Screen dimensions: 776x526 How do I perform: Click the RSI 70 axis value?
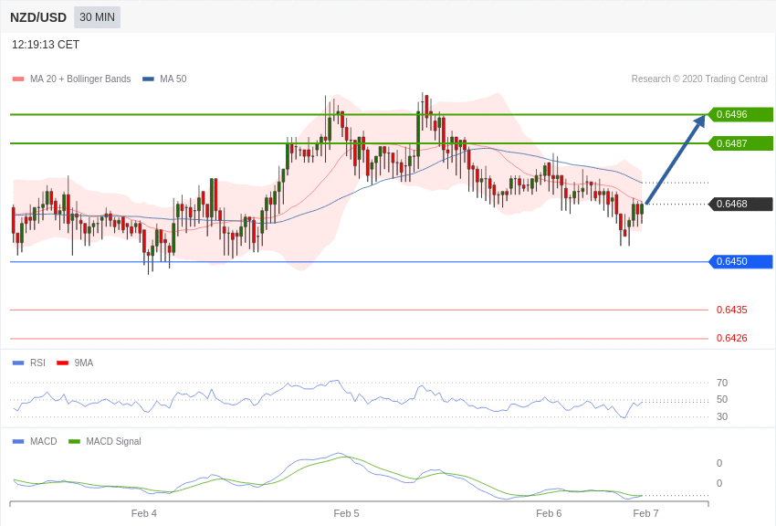[x=722, y=383]
